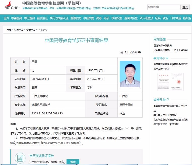Viewport: 192px width, 165px height.
Task: Click the 学历在线验证报告 heading
Action: (42, 156)
